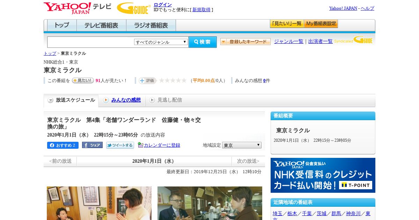Open the 「見たい!」一覧 button

(x=287, y=24)
